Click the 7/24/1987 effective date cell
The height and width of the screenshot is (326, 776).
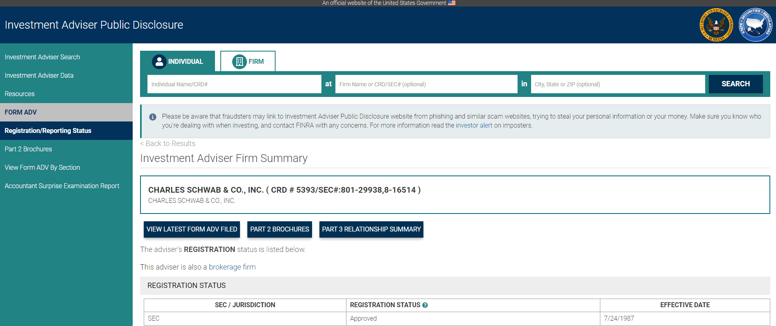[685, 319]
